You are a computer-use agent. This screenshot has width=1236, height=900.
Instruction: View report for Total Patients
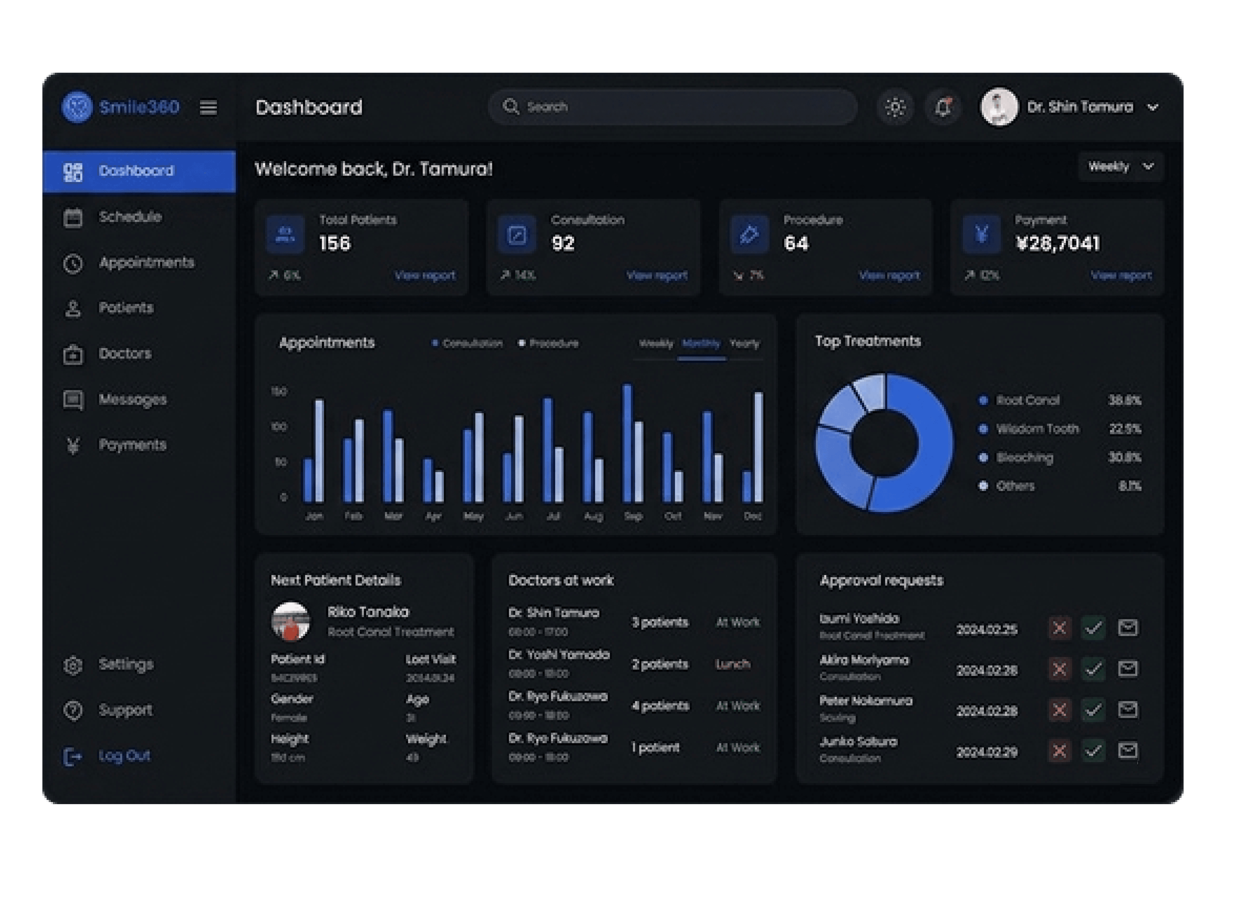coord(425,276)
